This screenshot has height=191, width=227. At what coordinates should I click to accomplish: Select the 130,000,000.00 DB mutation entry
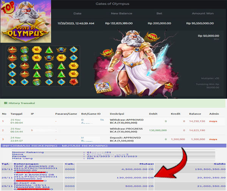pos(135,177)
